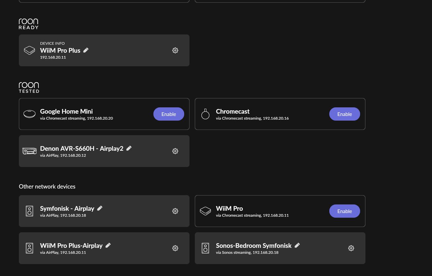Click WiiM Pro 'via Chromecast streaming, 192.168.20.11' text

[x=252, y=215]
